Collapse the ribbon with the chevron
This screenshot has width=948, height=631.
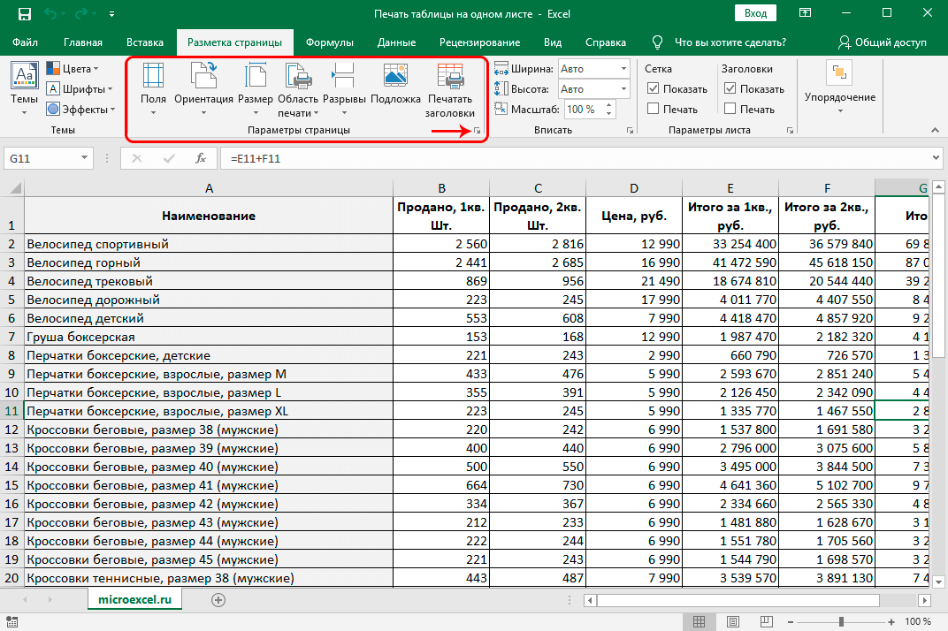point(935,130)
